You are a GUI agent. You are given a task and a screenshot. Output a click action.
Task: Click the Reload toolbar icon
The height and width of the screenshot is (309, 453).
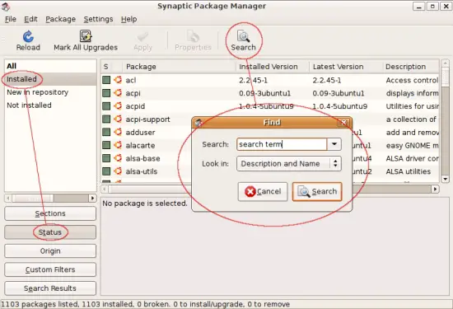click(x=28, y=37)
